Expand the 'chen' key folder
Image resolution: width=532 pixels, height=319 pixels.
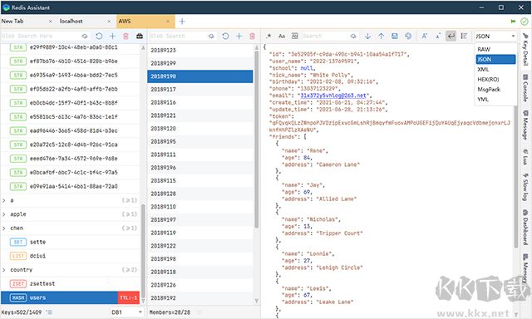pyautogui.click(x=3, y=228)
